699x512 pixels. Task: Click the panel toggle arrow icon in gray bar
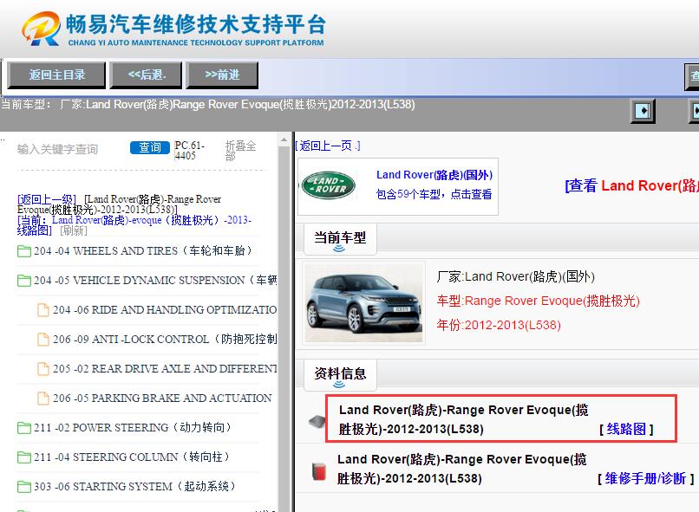coord(643,110)
